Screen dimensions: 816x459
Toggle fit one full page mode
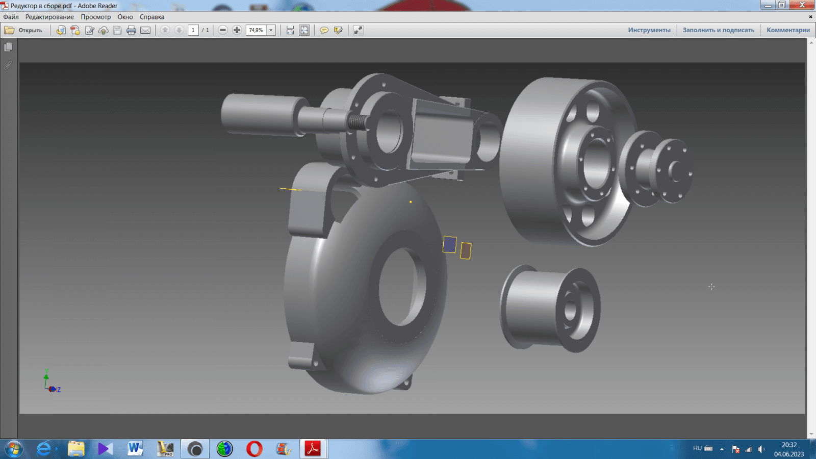point(304,30)
